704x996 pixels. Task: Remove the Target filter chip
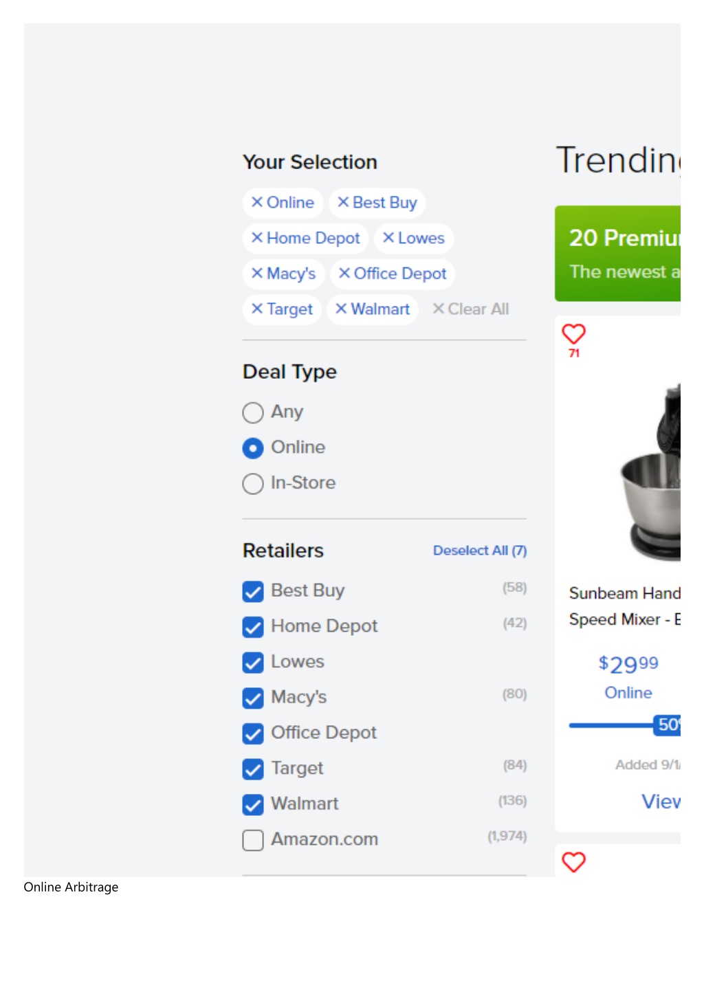pos(282,309)
